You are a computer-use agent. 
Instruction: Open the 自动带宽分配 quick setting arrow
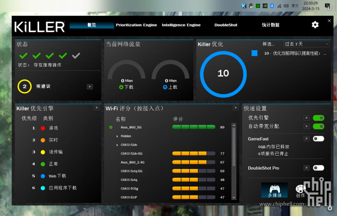(x=306, y=126)
